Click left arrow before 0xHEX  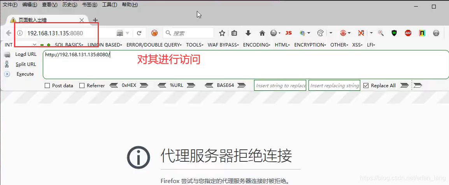pyautogui.click(x=114, y=85)
